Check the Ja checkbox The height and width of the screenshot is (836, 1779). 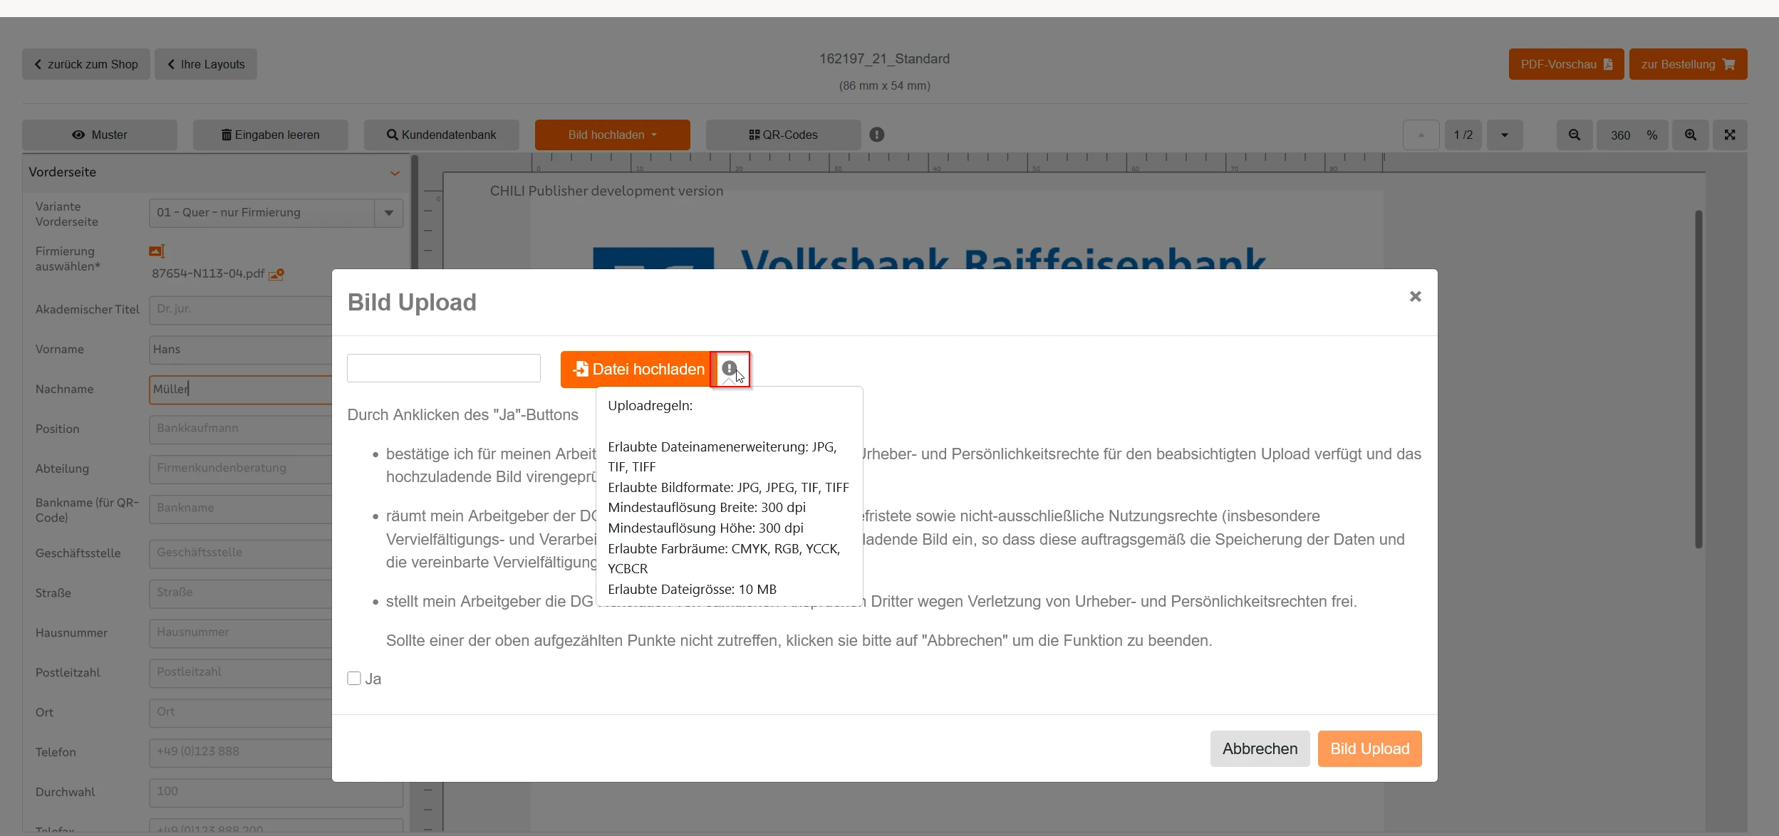pyautogui.click(x=354, y=679)
